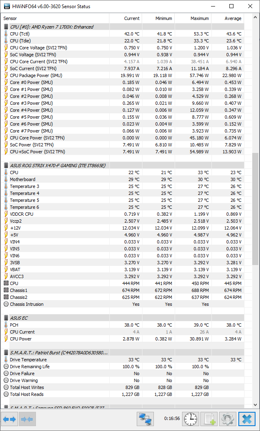Click the Maximum column header

(x=193, y=18)
